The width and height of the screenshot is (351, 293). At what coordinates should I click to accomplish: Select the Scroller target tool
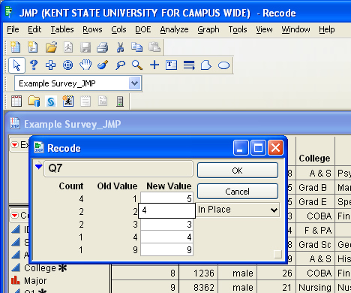67,65
